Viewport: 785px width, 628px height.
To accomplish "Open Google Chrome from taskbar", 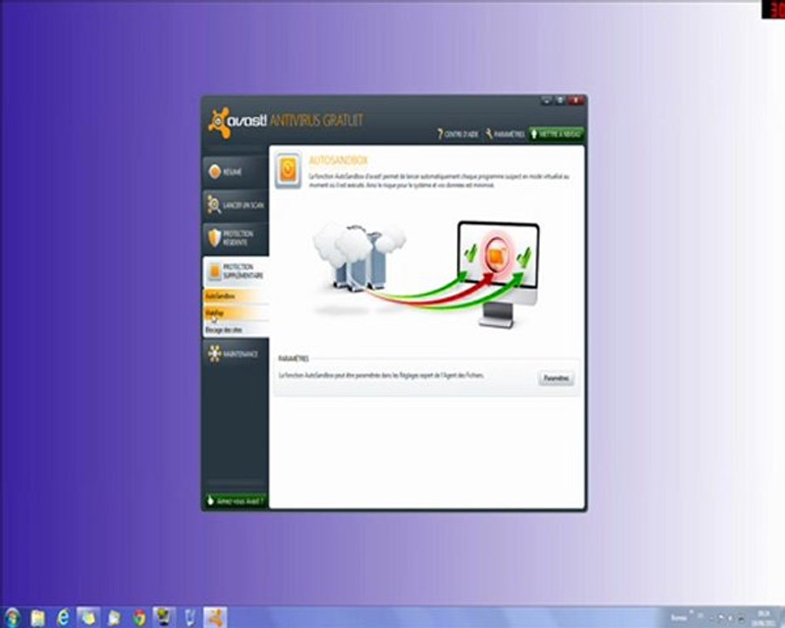I will coord(140,618).
